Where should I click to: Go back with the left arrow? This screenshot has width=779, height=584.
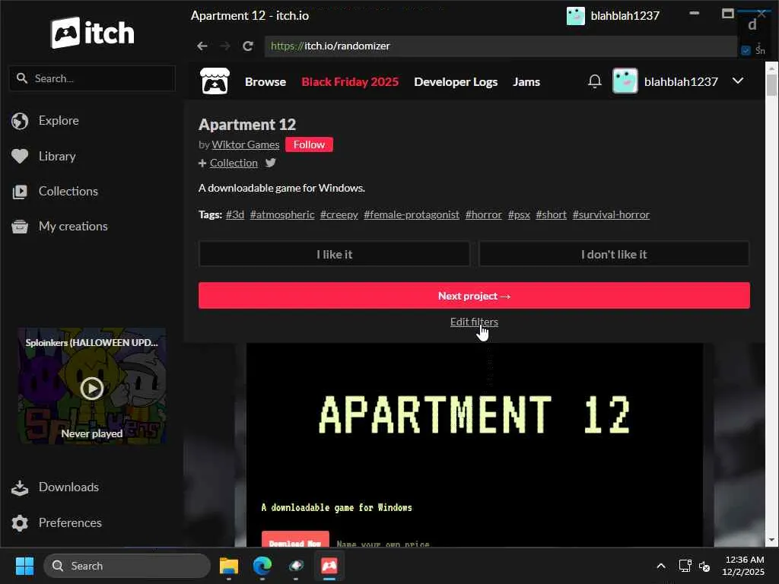[202, 46]
